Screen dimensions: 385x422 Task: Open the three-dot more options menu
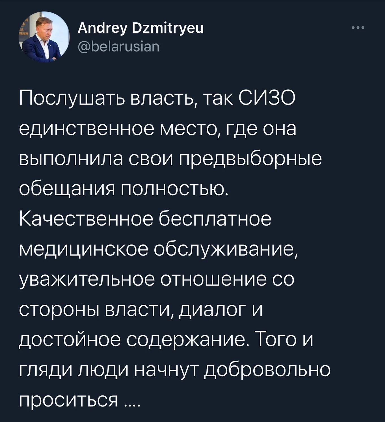pyautogui.click(x=358, y=28)
